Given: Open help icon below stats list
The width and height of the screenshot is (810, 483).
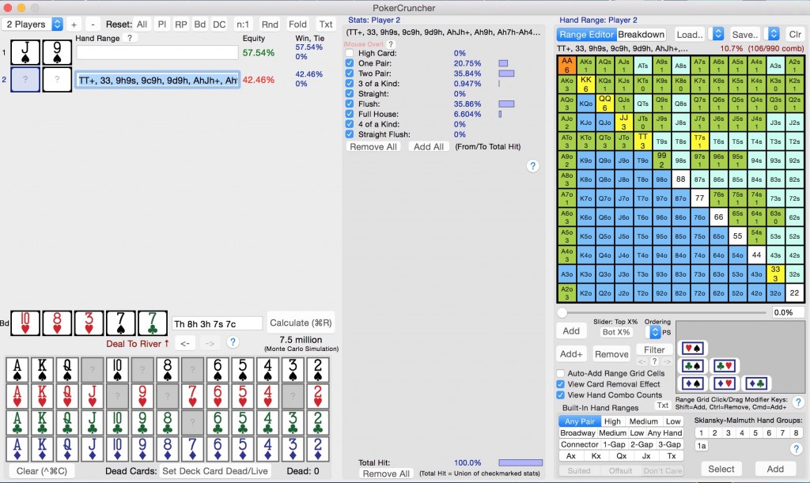Looking at the screenshot, I should 532,166.
